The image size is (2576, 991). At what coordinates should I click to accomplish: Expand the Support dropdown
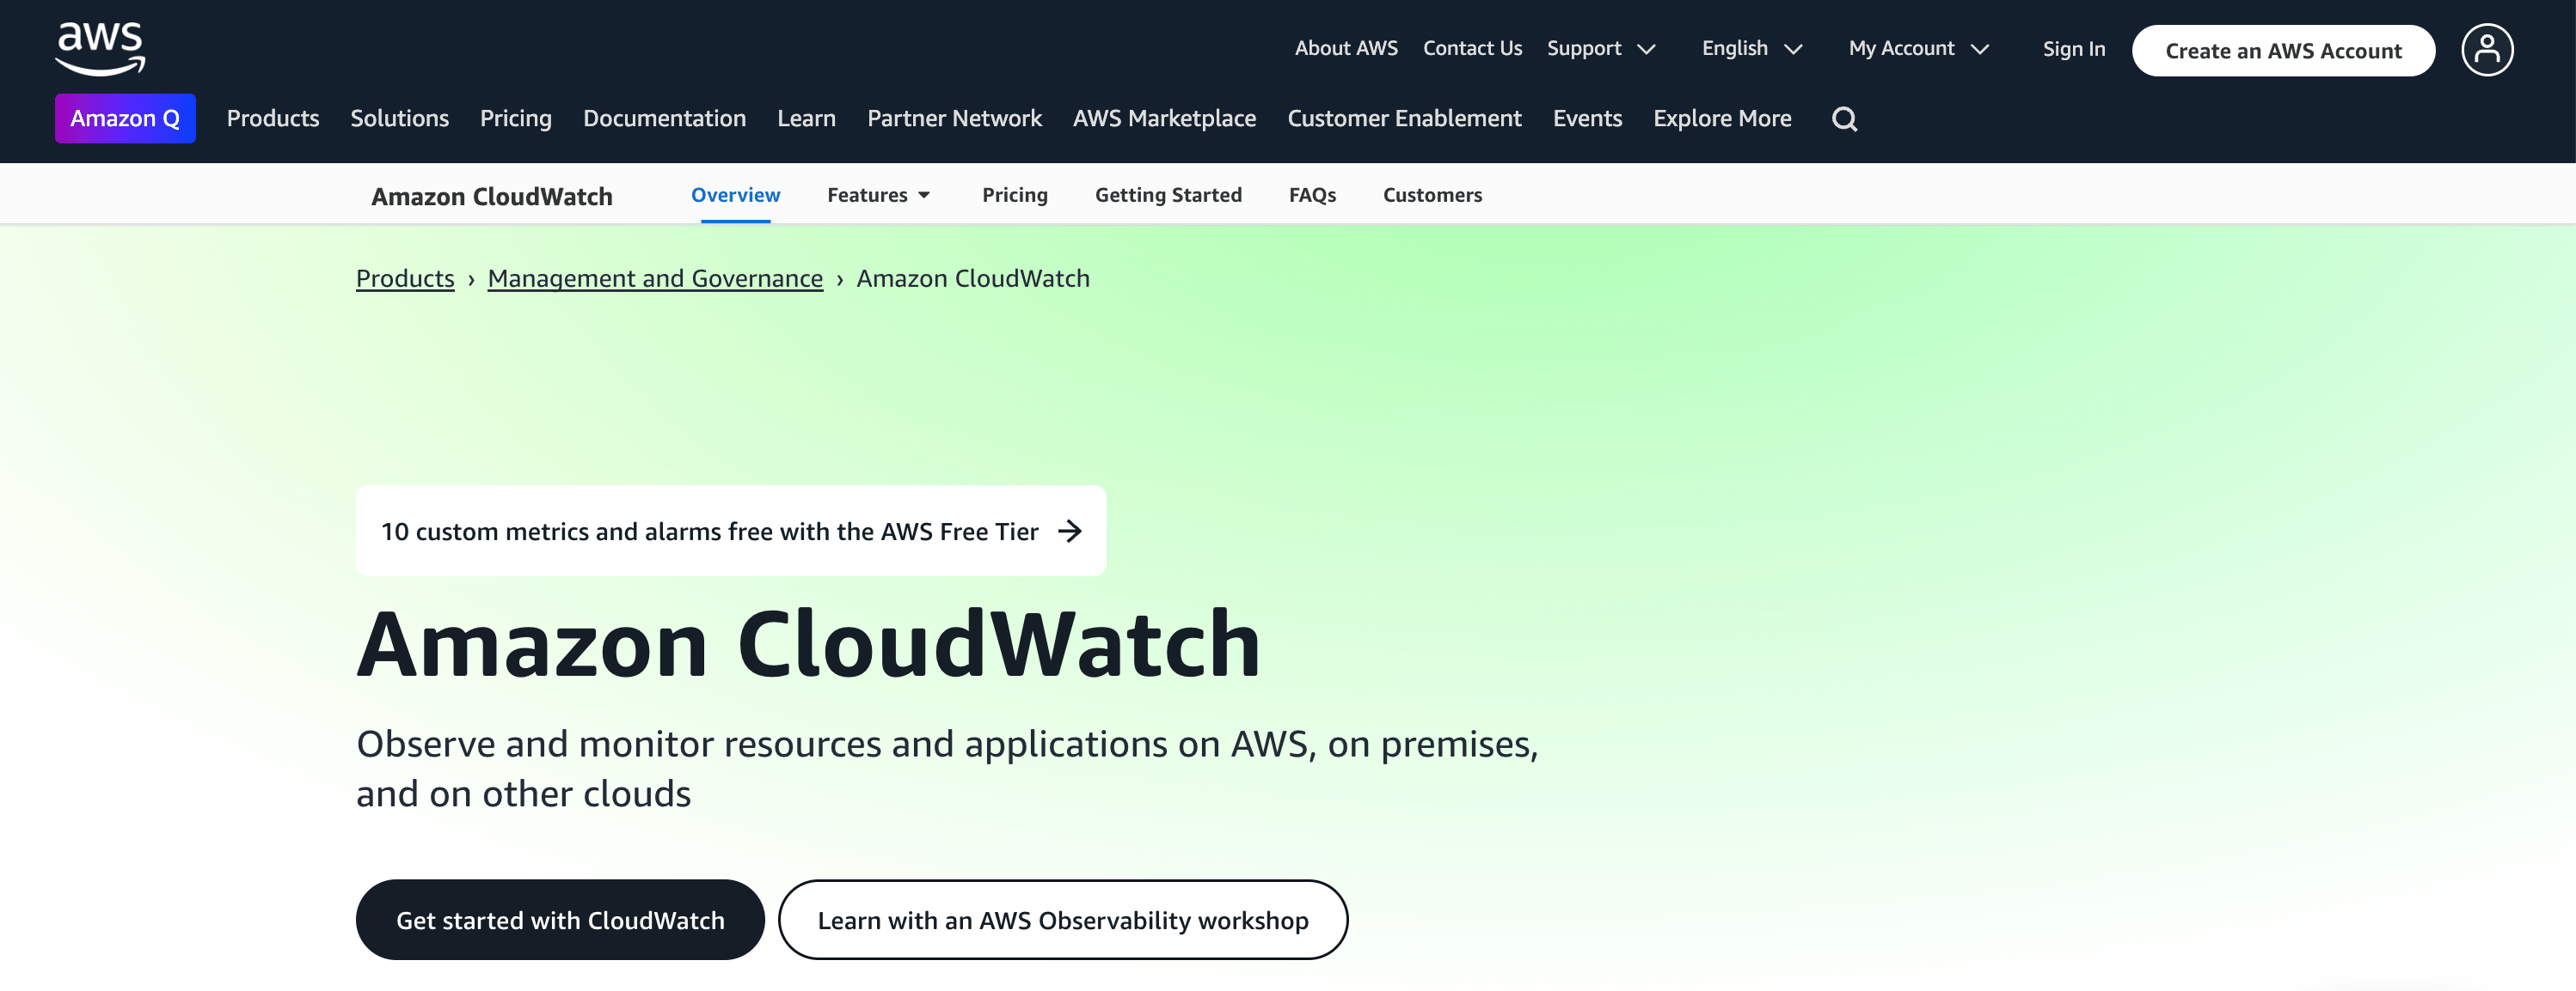pyautogui.click(x=1601, y=48)
